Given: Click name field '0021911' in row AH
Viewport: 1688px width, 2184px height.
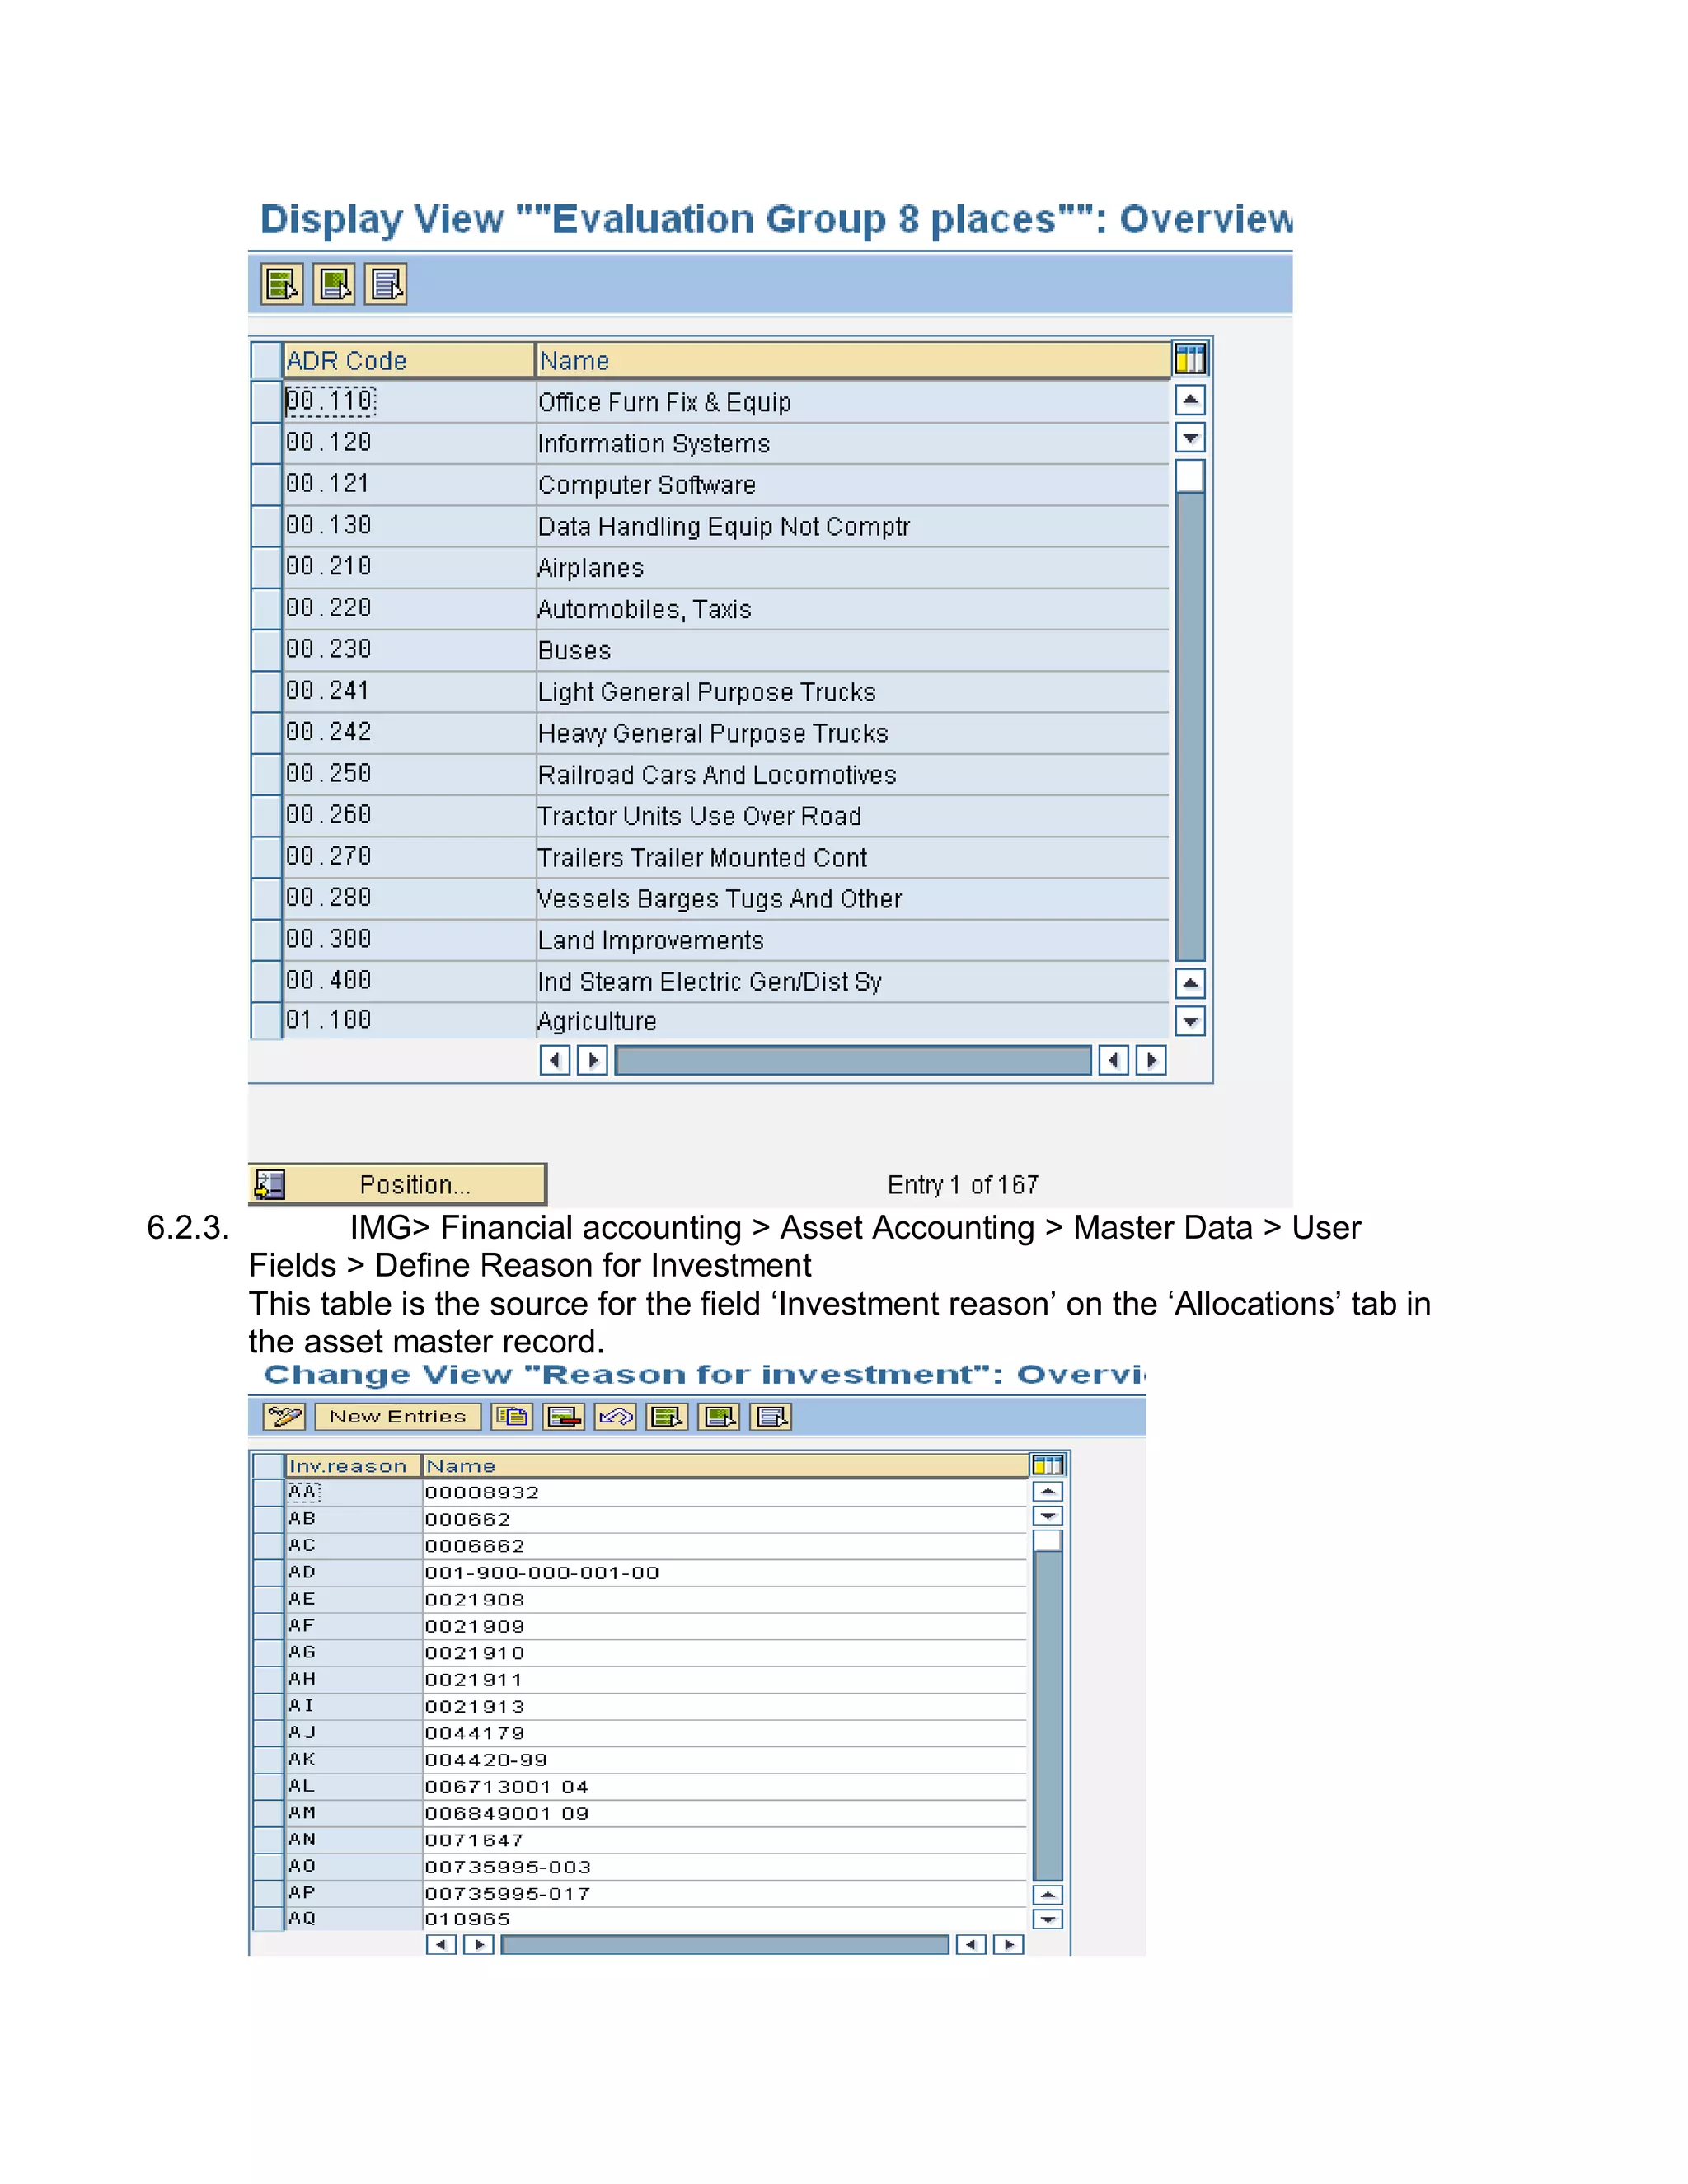Looking at the screenshot, I should click(725, 1679).
